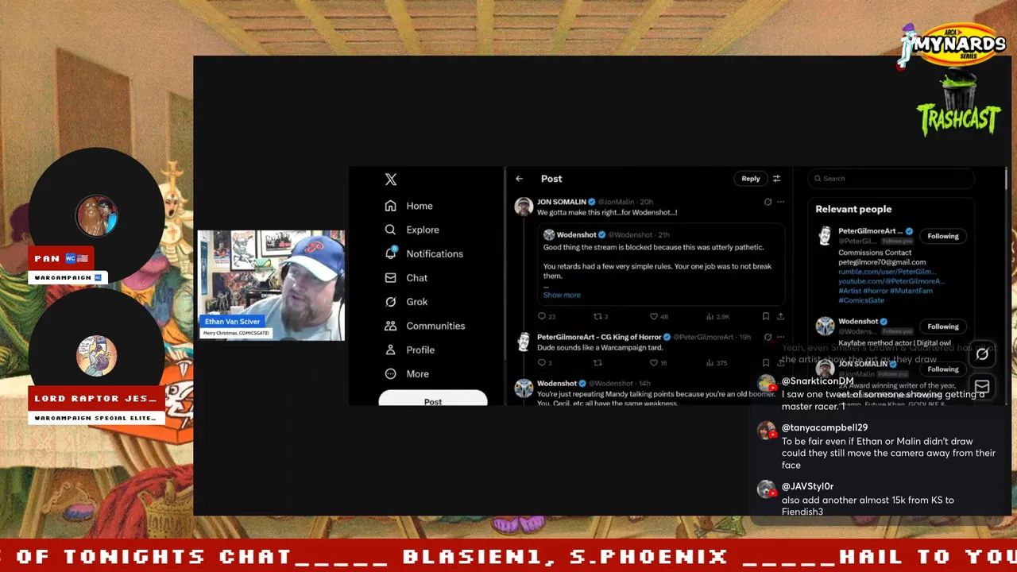Repost PeterGilmoreArt's reply

597,363
